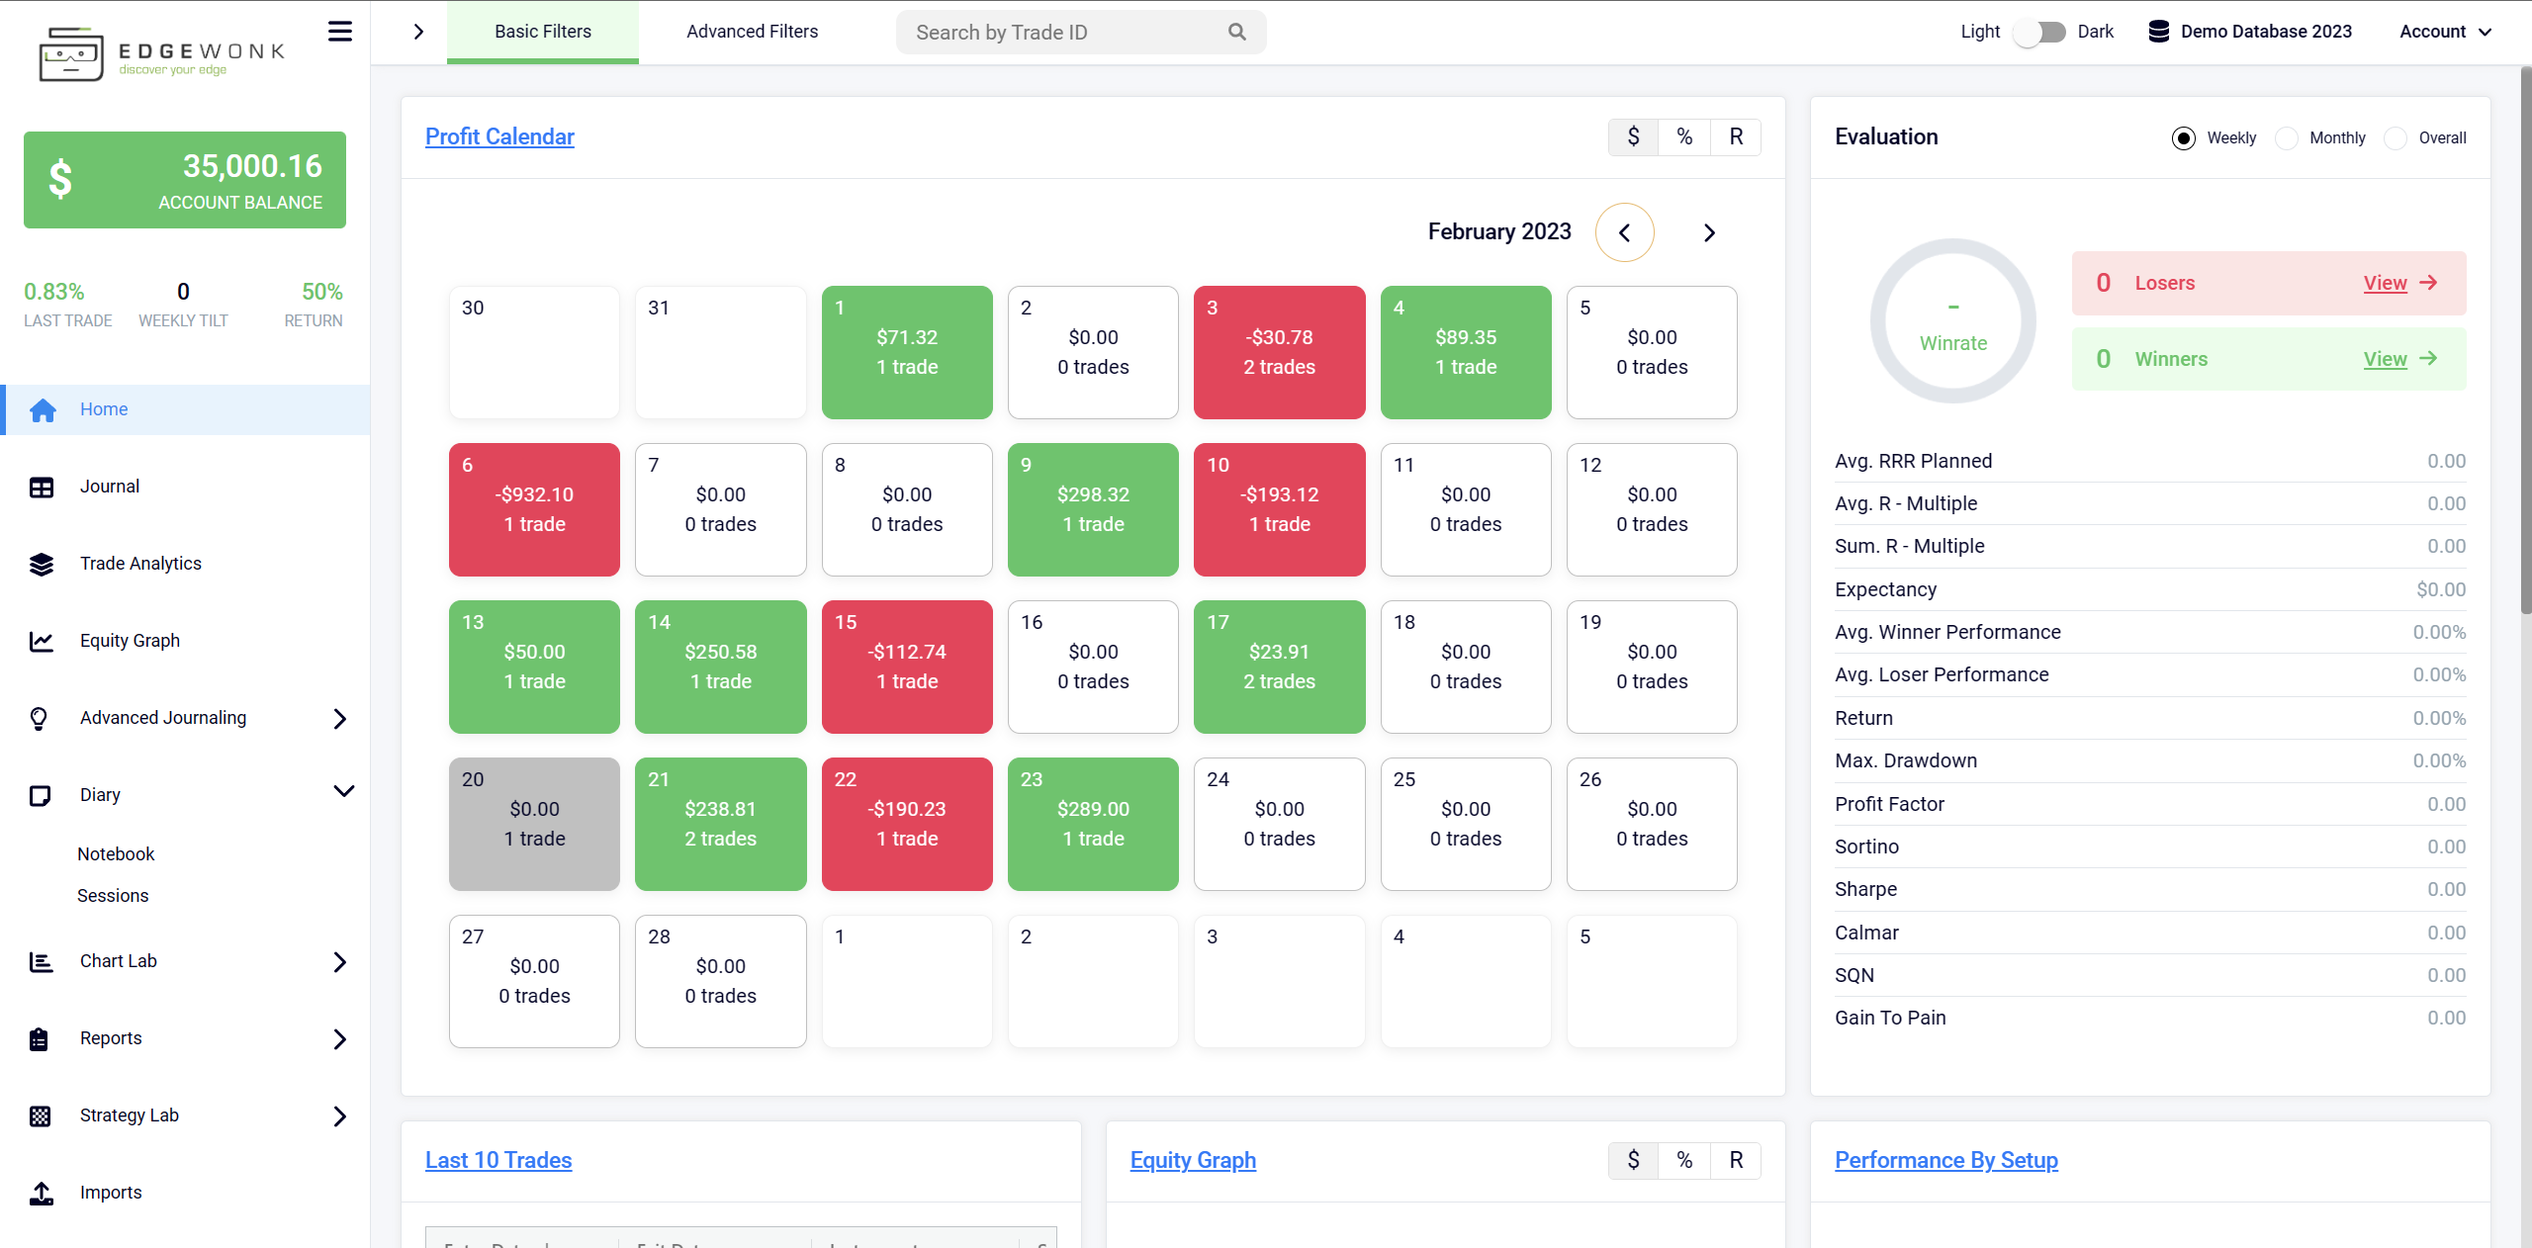
Task: Click the Home sidebar icon
Action: tap(44, 408)
